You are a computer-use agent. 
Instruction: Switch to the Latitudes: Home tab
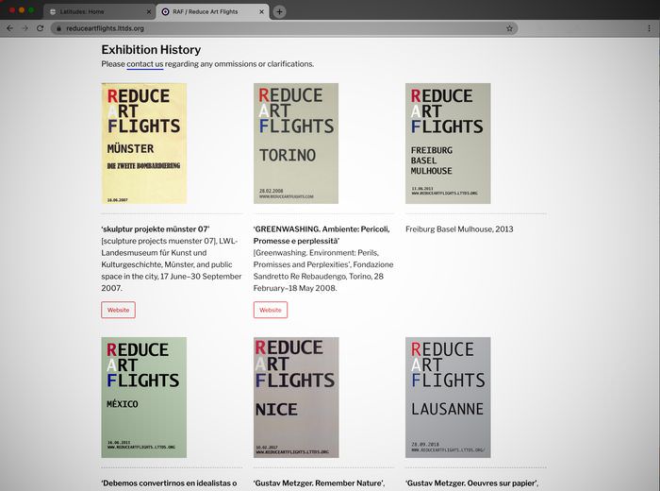click(x=99, y=11)
